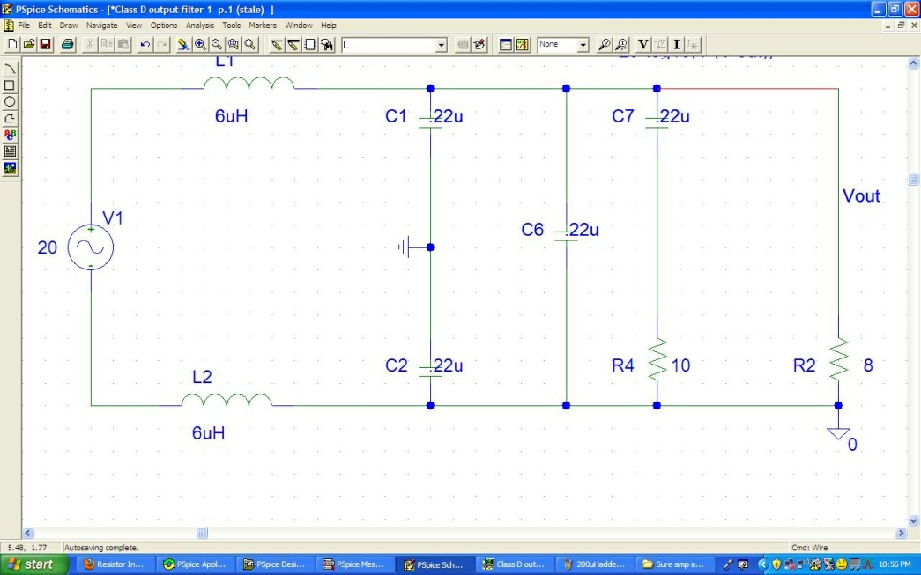Switch to PSpice Desi... taskbar window
Image resolution: width=921 pixels, height=575 pixels.
point(275,564)
